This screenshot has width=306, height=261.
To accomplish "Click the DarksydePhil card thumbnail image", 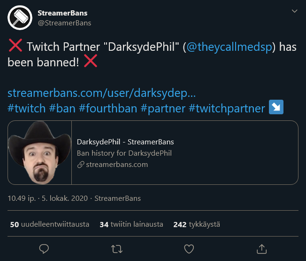I will [x=40, y=152].
